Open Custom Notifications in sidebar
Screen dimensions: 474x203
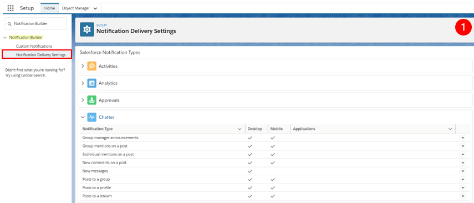click(x=34, y=46)
